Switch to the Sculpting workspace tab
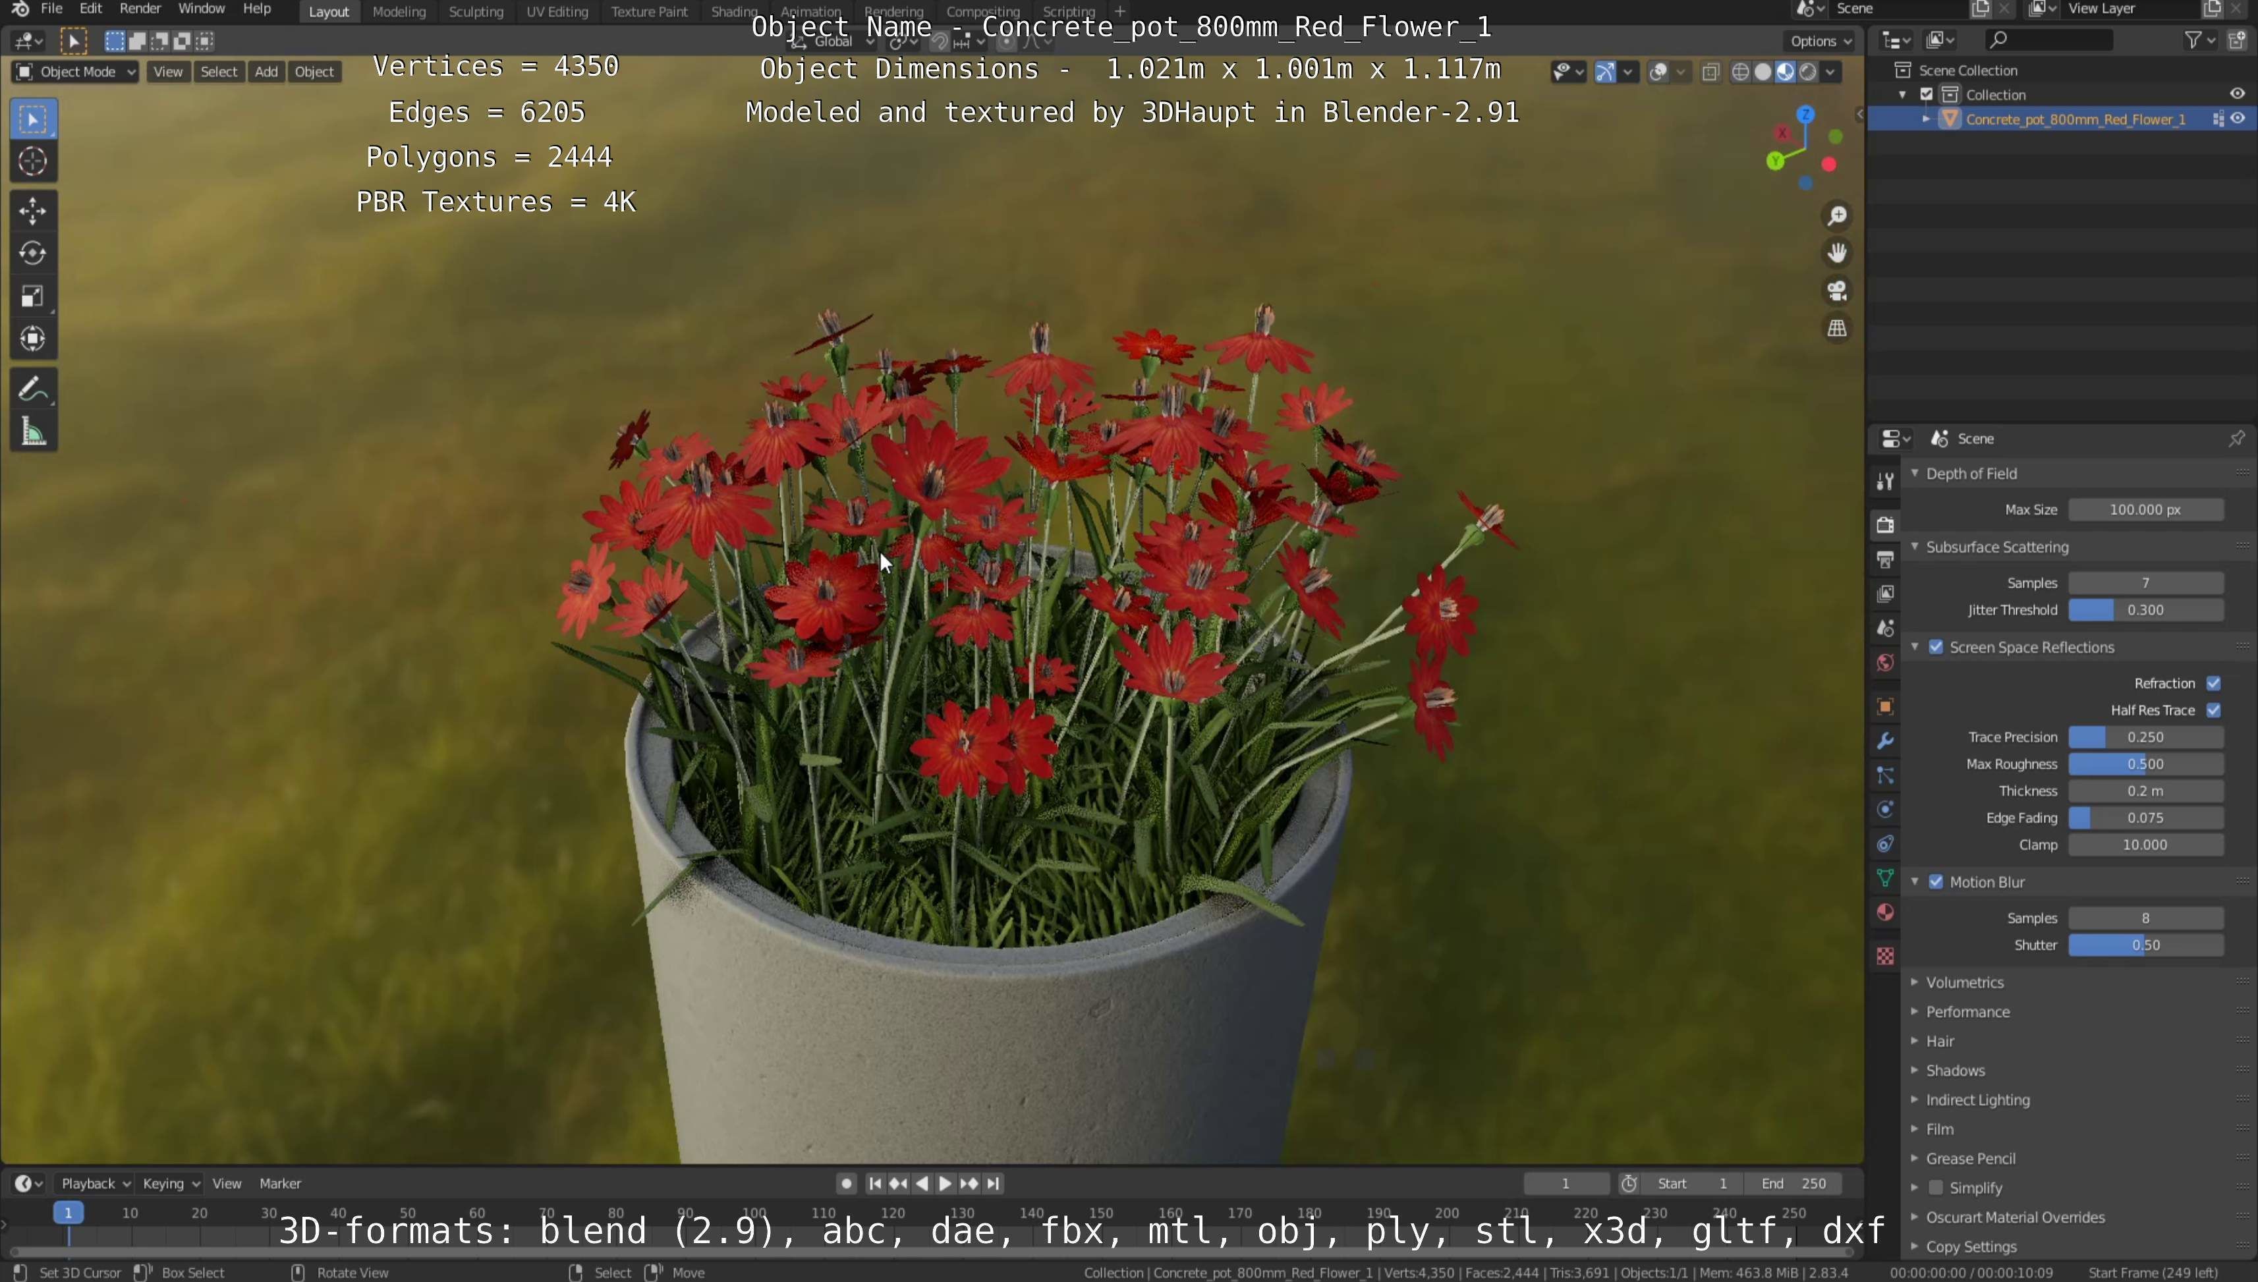Image resolution: width=2258 pixels, height=1282 pixels. (x=476, y=11)
